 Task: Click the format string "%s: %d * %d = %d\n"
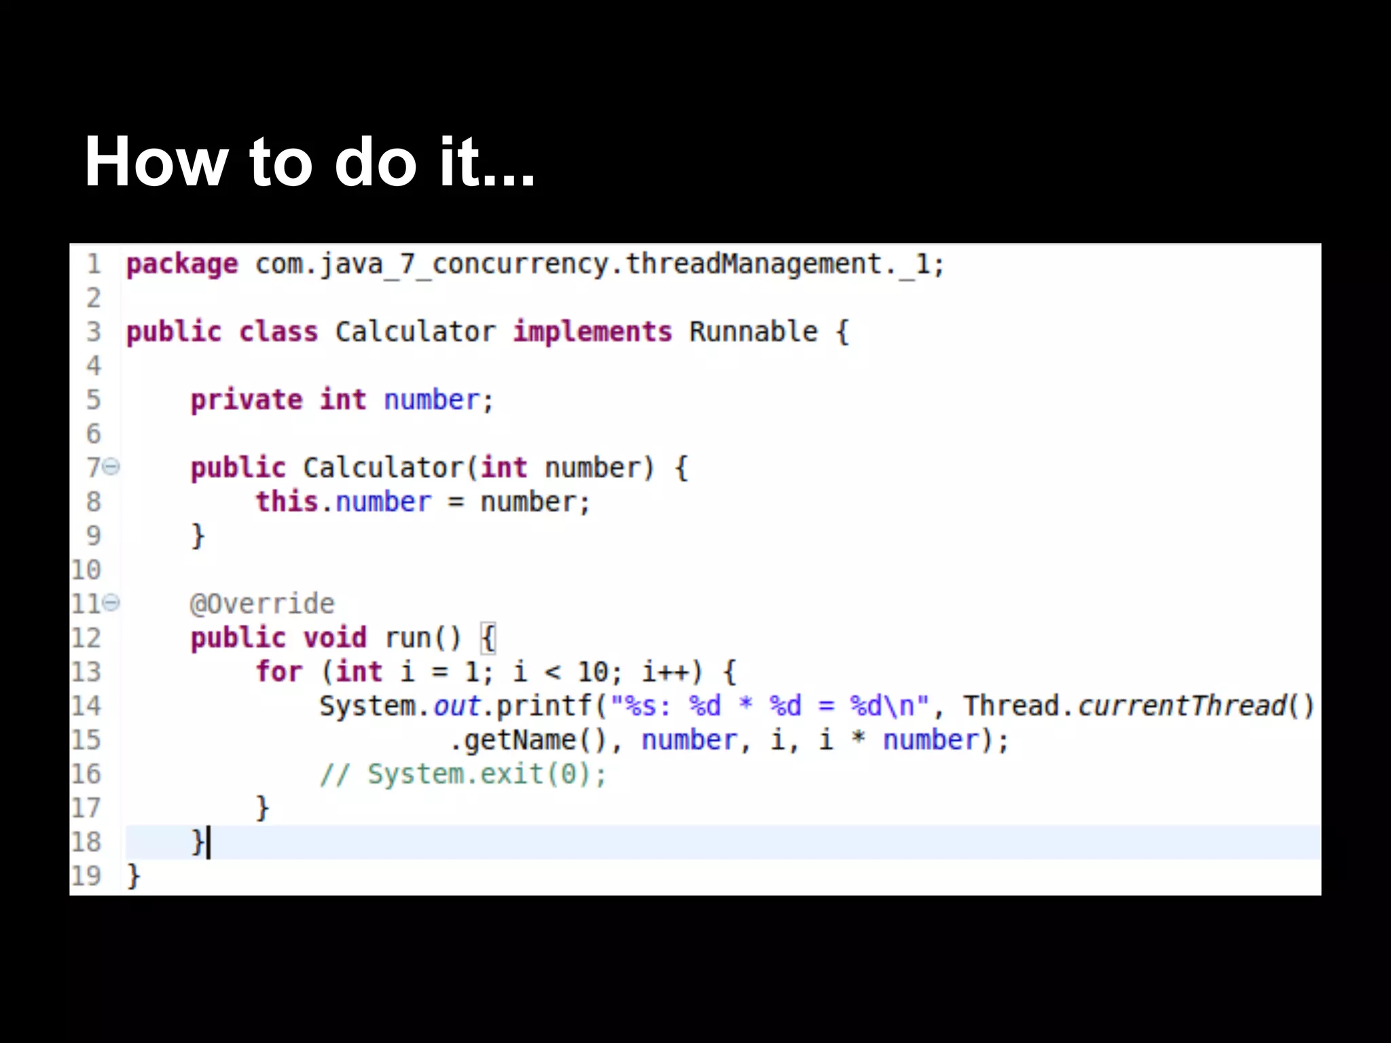point(770,706)
